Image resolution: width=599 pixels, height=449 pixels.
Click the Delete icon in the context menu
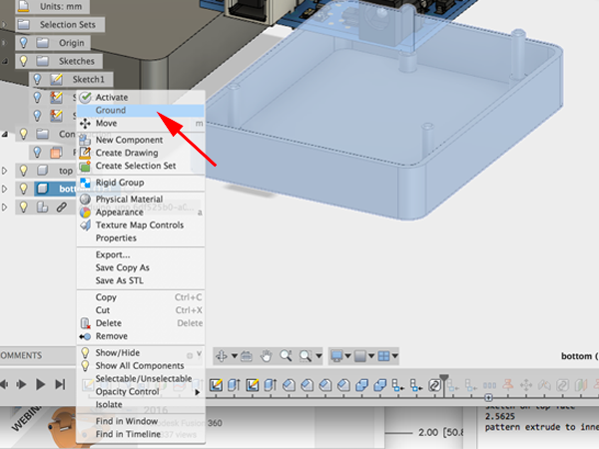[x=85, y=323]
